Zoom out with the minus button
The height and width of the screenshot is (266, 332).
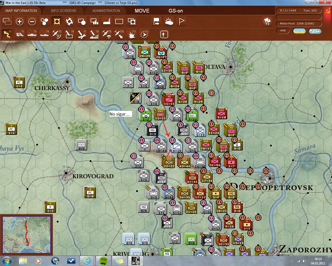click(x=32, y=21)
